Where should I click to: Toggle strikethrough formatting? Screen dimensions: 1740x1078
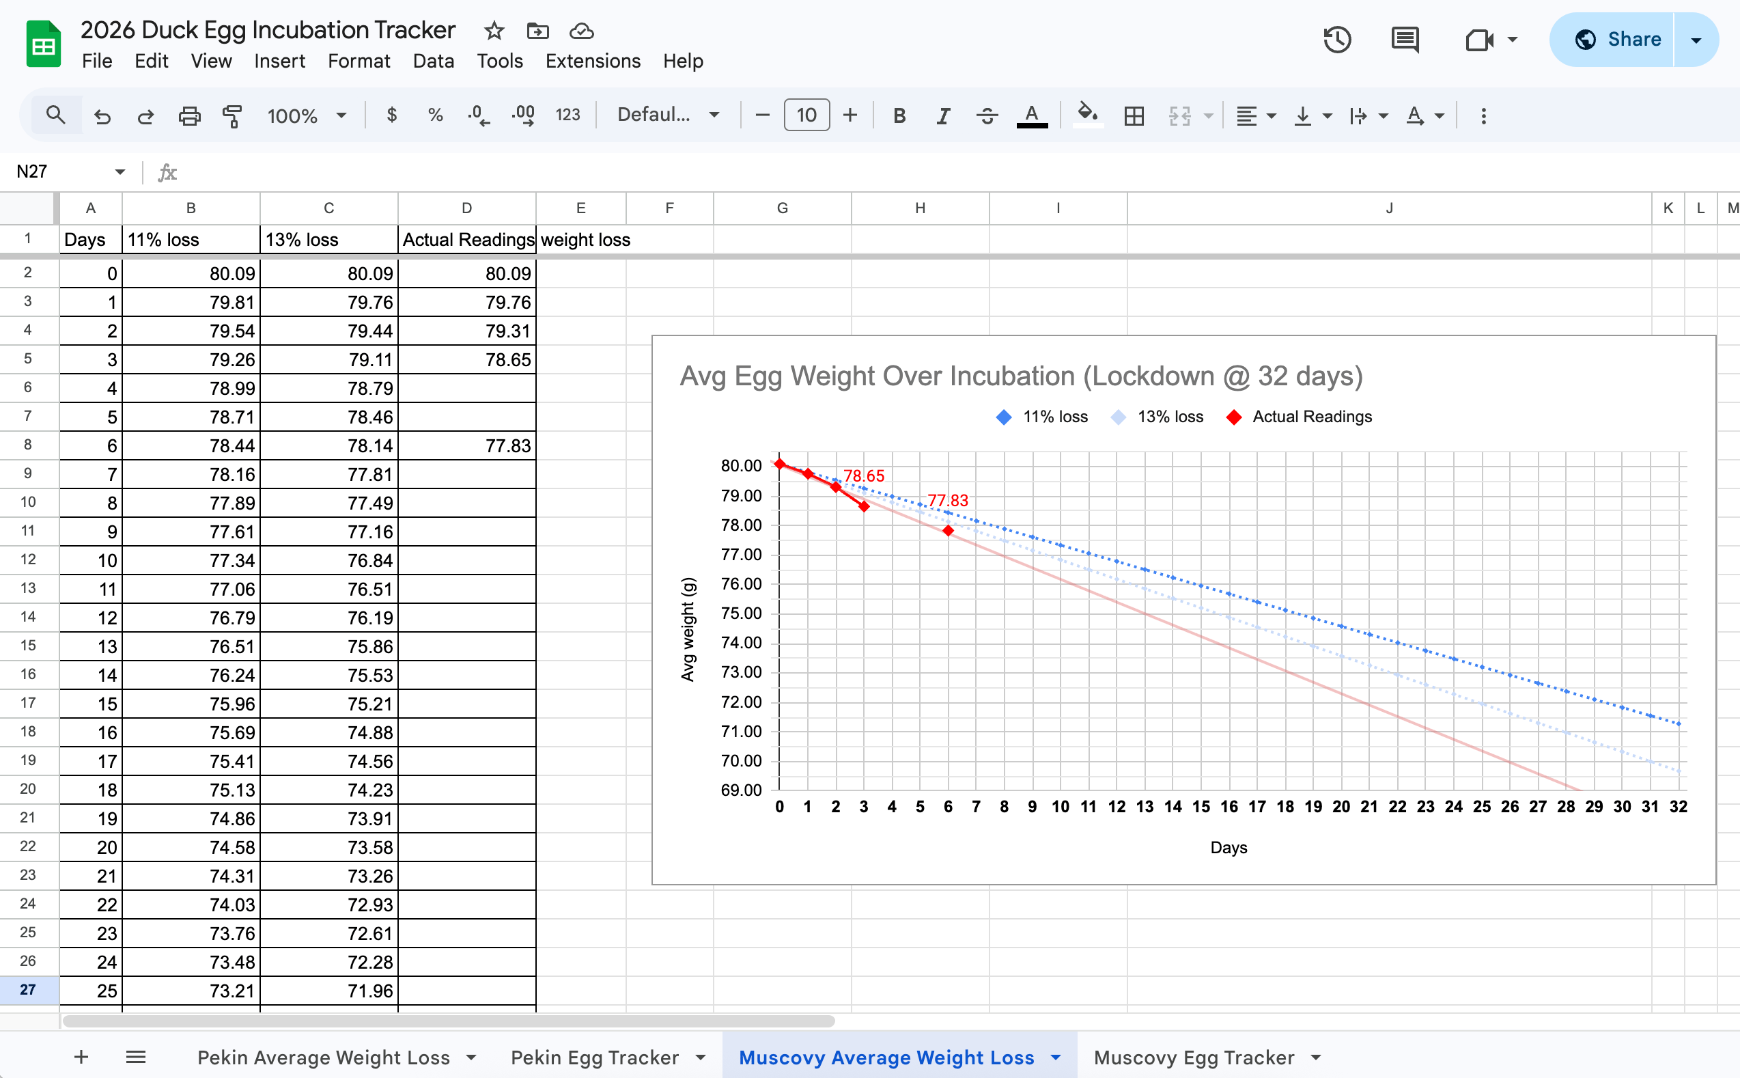(x=987, y=115)
